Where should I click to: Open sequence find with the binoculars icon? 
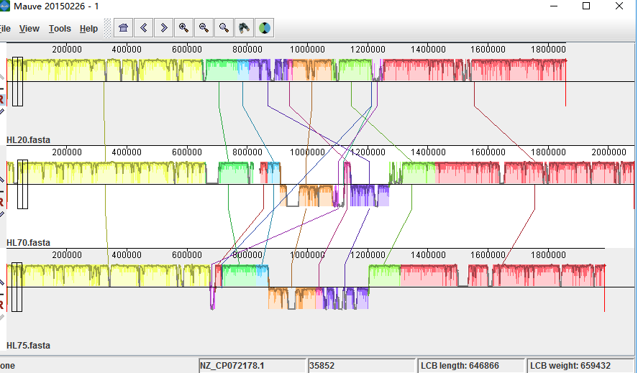244,28
